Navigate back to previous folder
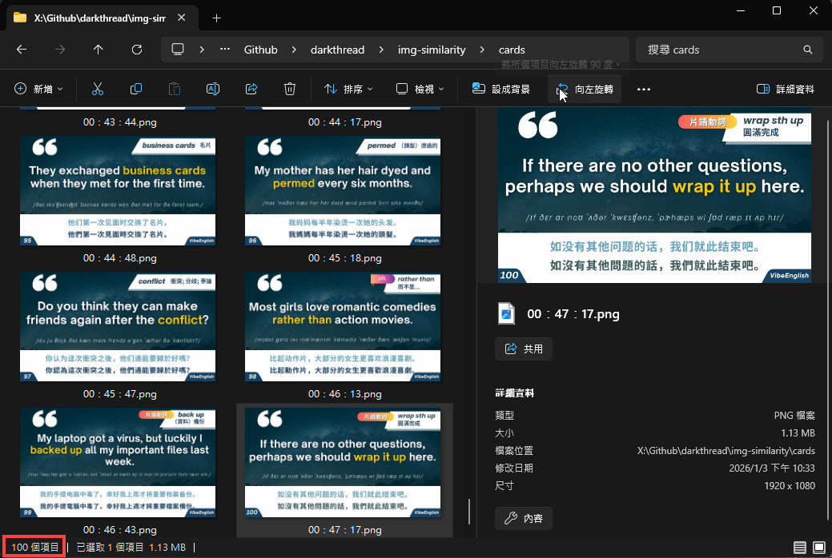The image size is (832, 558). (22, 50)
